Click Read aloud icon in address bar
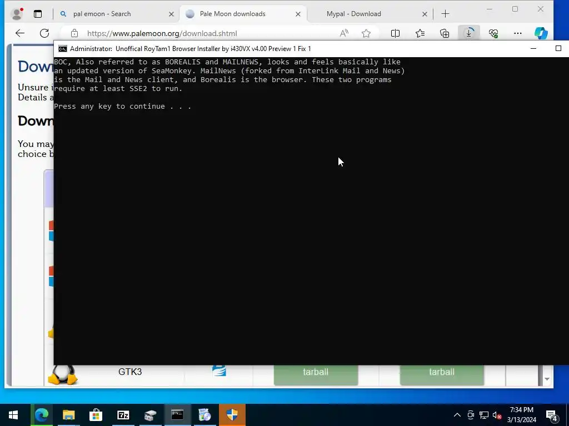The width and height of the screenshot is (569, 426). [x=344, y=33]
